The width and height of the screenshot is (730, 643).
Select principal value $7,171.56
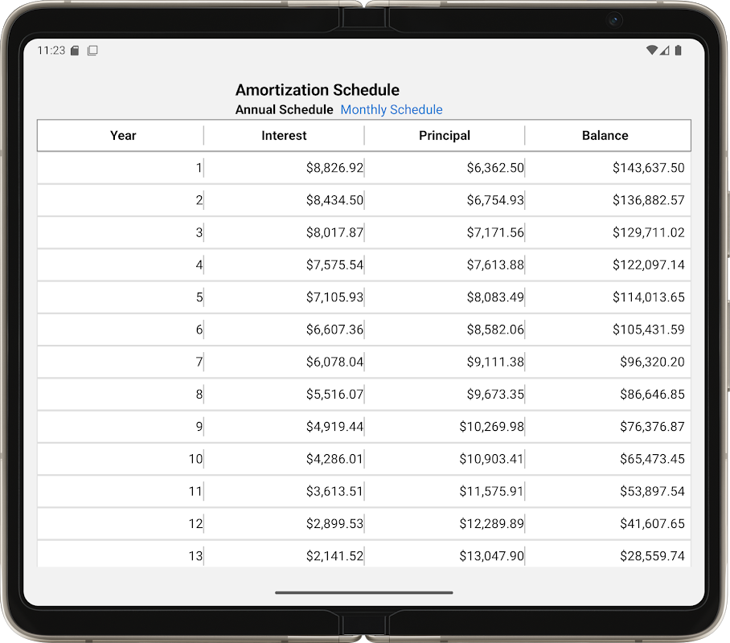495,232
